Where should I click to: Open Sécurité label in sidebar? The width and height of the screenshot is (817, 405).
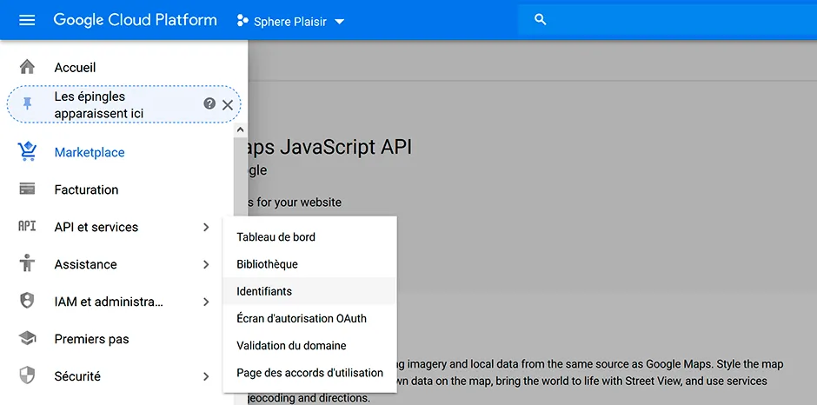pyautogui.click(x=77, y=376)
